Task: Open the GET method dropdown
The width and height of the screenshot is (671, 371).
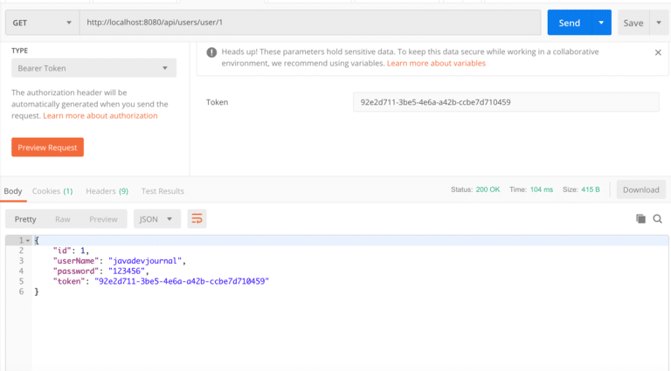Action: pos(42,23)
